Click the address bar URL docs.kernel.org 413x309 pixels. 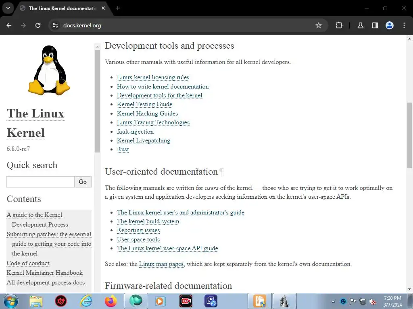click(x=82, y=25)
